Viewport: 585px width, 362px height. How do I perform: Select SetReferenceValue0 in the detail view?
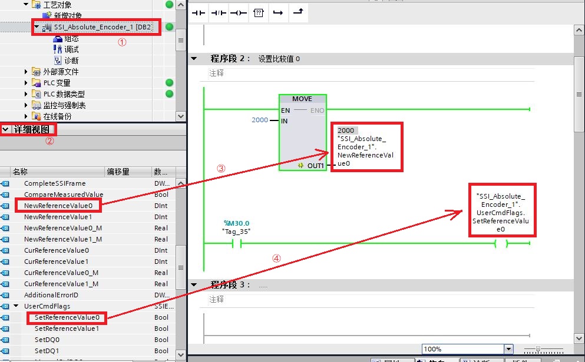click(67, 317)
